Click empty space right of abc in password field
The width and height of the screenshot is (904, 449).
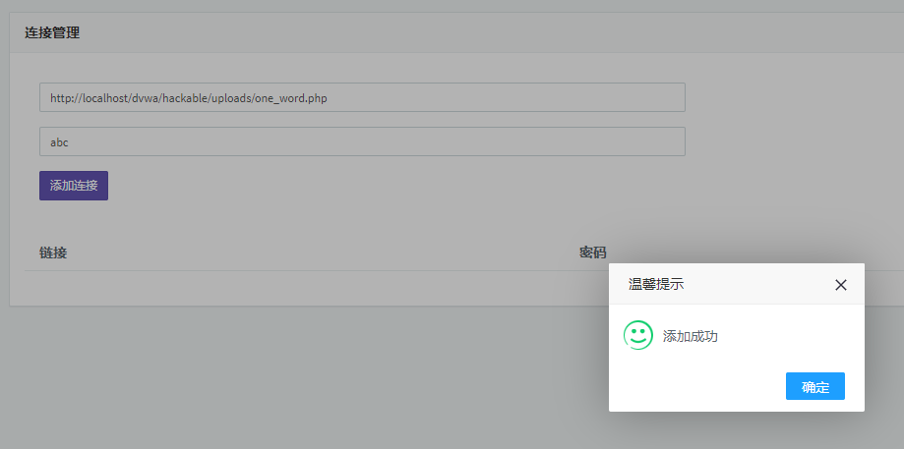click(393, 141)
